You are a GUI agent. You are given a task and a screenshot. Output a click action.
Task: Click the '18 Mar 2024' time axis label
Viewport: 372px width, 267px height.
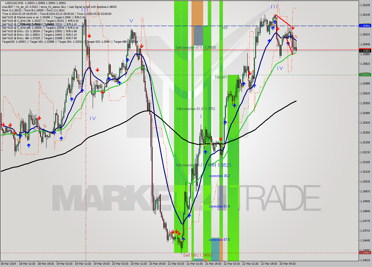9,264
